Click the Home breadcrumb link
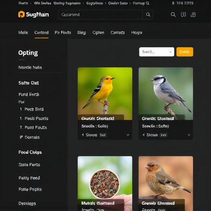This screenshot has height=211, width=211. tap(23, 3)
